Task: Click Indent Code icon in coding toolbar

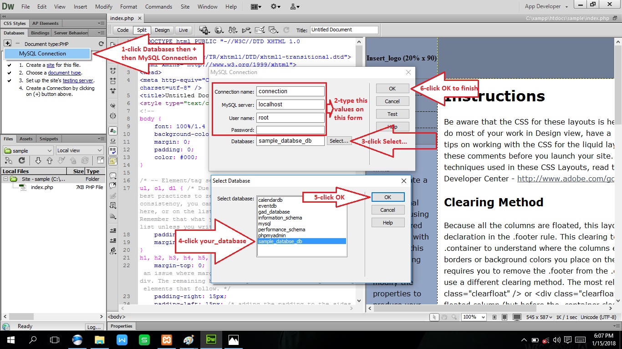Action: [114, 229]
